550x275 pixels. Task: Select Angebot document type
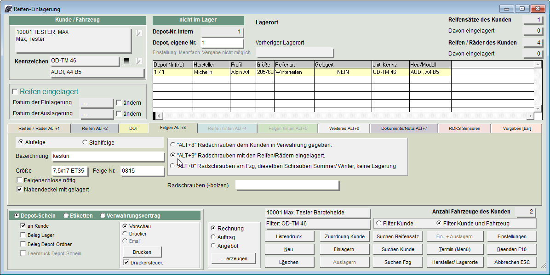pyautogui.click(x=213, y=246)
